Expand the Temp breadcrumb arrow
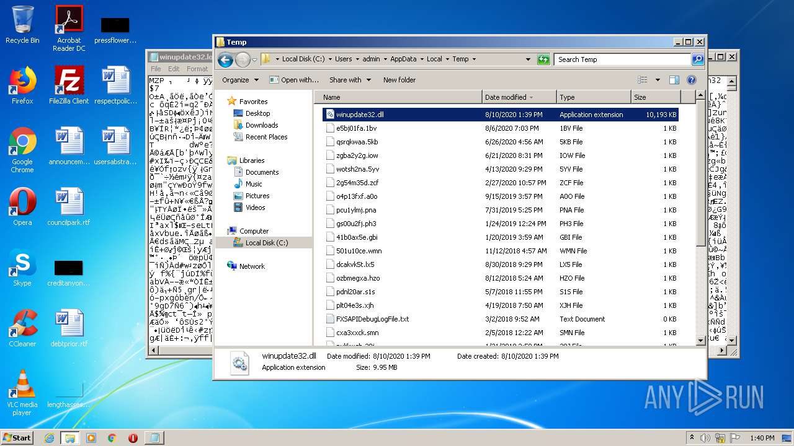 (x=474, y=59)
